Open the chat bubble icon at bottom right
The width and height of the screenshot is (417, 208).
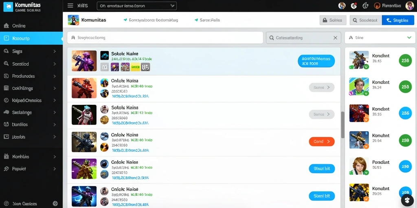407,199
